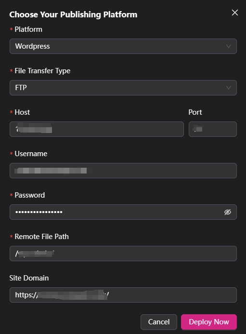Select the Site Domain input field
Screen dimensions: 246x334
[x=123, y=295]
